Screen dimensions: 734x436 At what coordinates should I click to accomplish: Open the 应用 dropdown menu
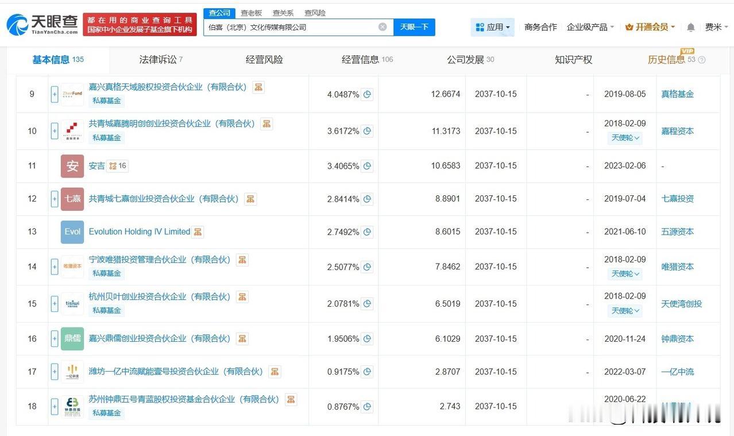tap(493, 27)
